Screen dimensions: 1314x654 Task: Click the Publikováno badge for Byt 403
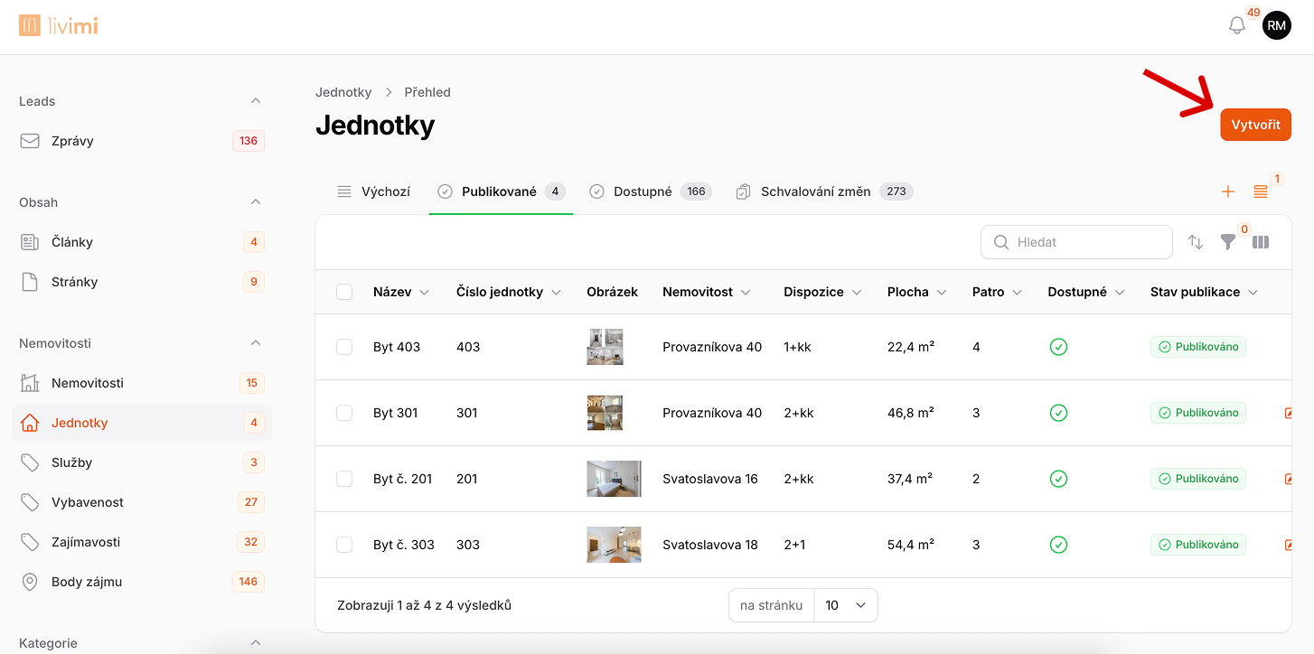(x=1197, y=347)
